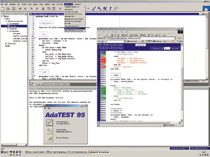Click the Search Web button in Google toolbar

pyautogui.click(x=133, y=41)
